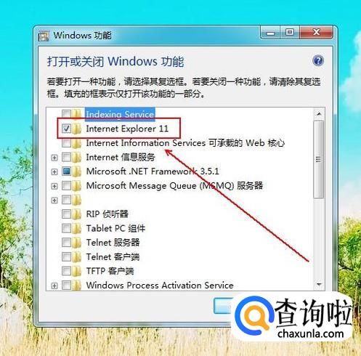361x356 pixels.
Task: Expand the Microsoft .NET Framework 3.5.1 node
Action: tap(54, 171)
